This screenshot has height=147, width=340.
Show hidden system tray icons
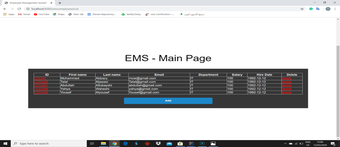click(285, 144)
